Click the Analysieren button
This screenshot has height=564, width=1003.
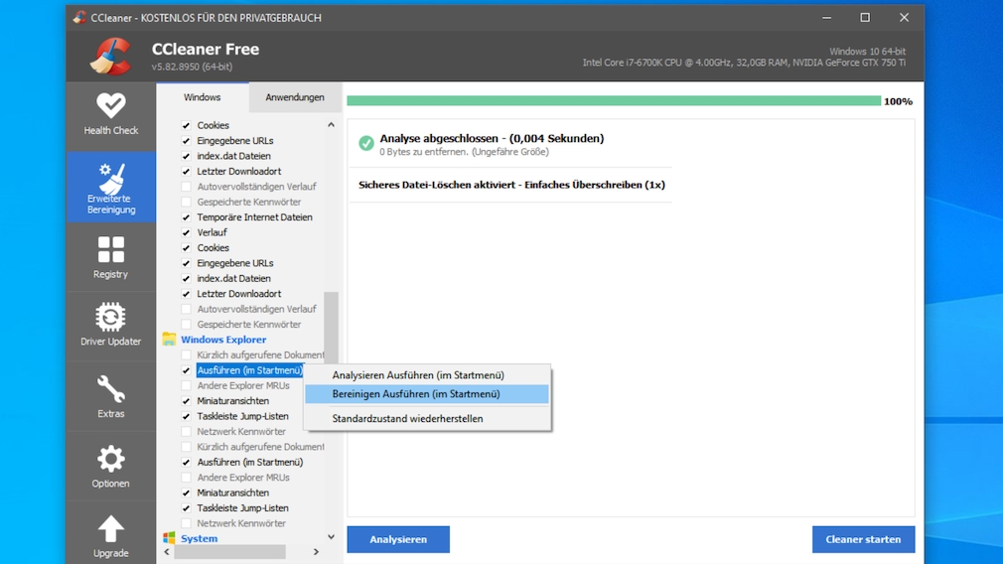click(398, 539)
